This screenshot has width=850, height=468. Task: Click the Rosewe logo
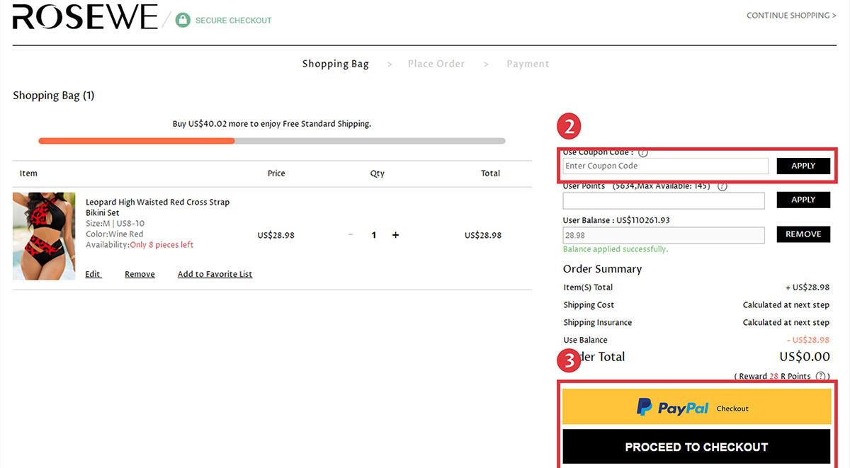coord(85,17)
